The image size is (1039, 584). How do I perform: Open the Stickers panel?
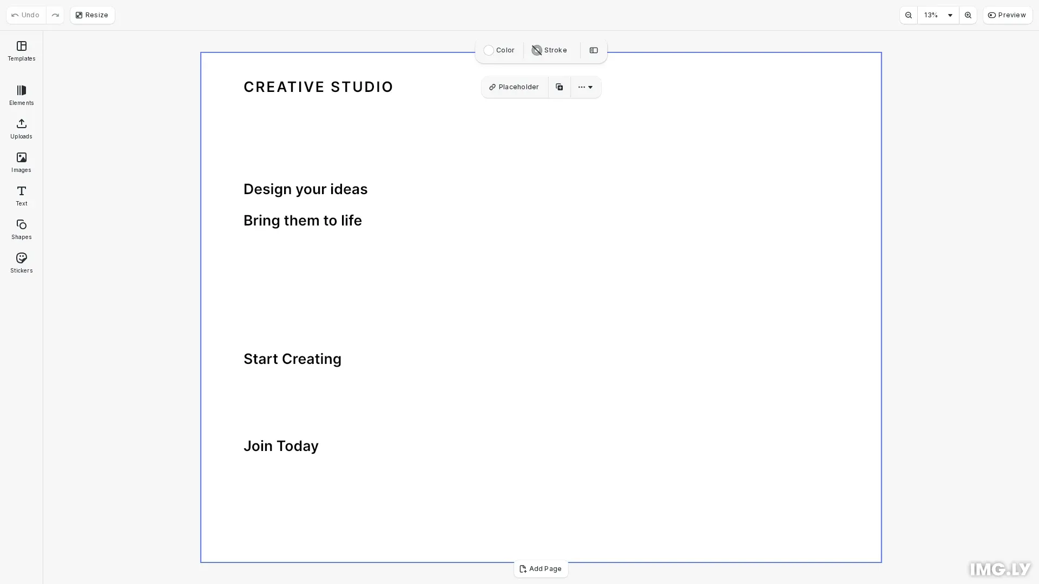coord(21,263)
